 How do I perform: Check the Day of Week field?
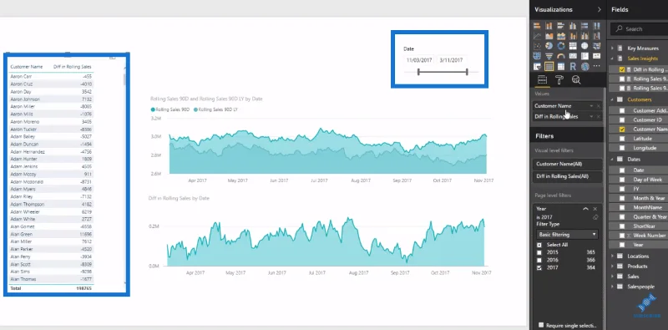click(622, 180)
